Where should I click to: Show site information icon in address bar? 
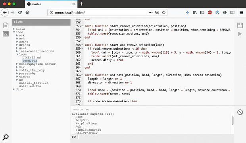pos(51,13)
